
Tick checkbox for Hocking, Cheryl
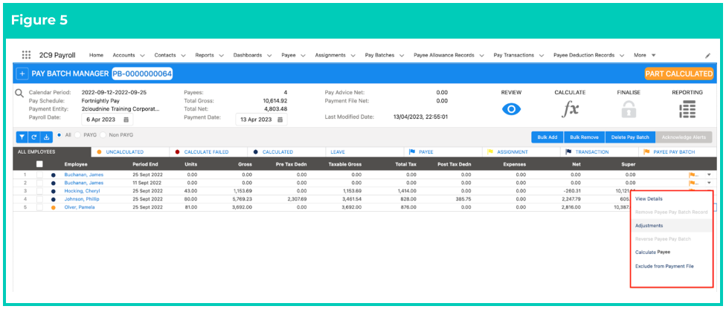pos(40,191)
